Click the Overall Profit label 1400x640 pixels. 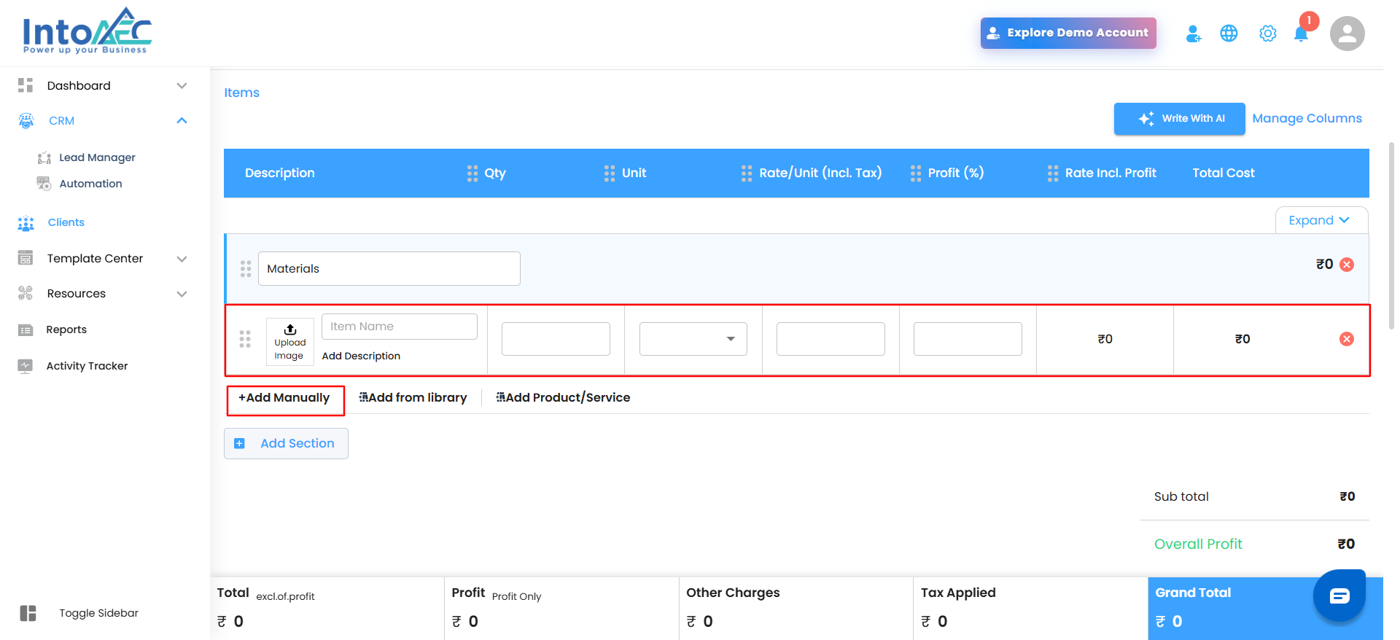(1198, 544)
